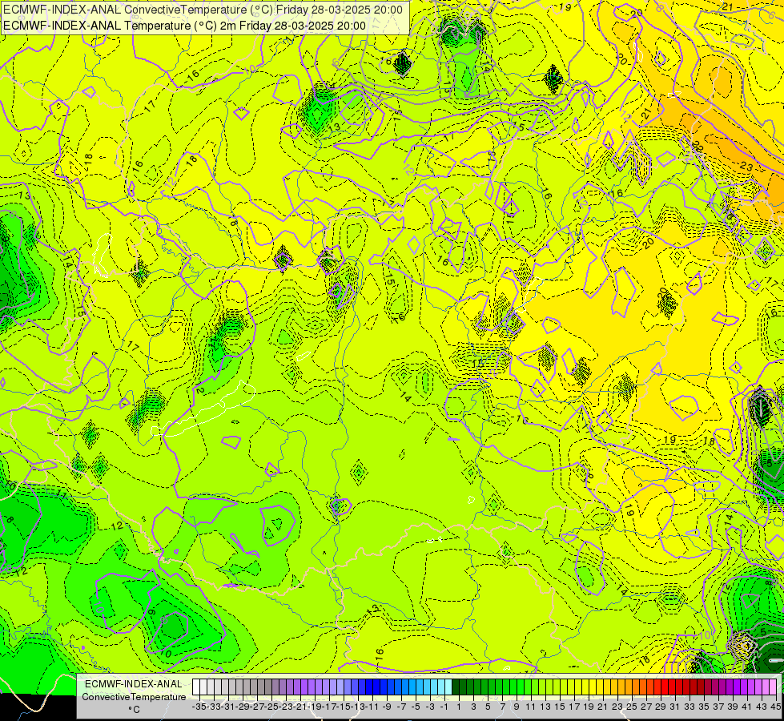Click the °C unit label in legend
Viewport: 784px width, 721px height.
click(x=134, y=710)
